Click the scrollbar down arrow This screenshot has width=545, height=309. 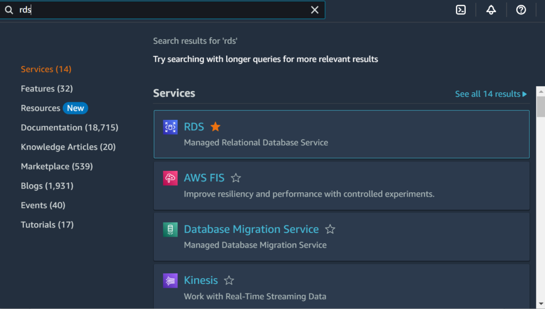tap(541, 304)
